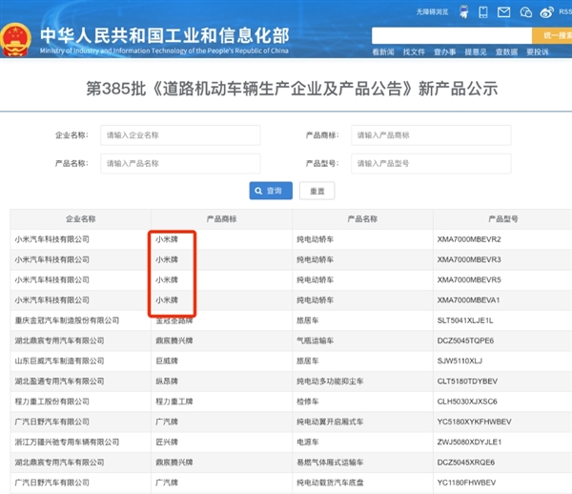This screenshot has width=572, height=494.
Task: Open the 找文件 menu item
Action: point(414,51)
